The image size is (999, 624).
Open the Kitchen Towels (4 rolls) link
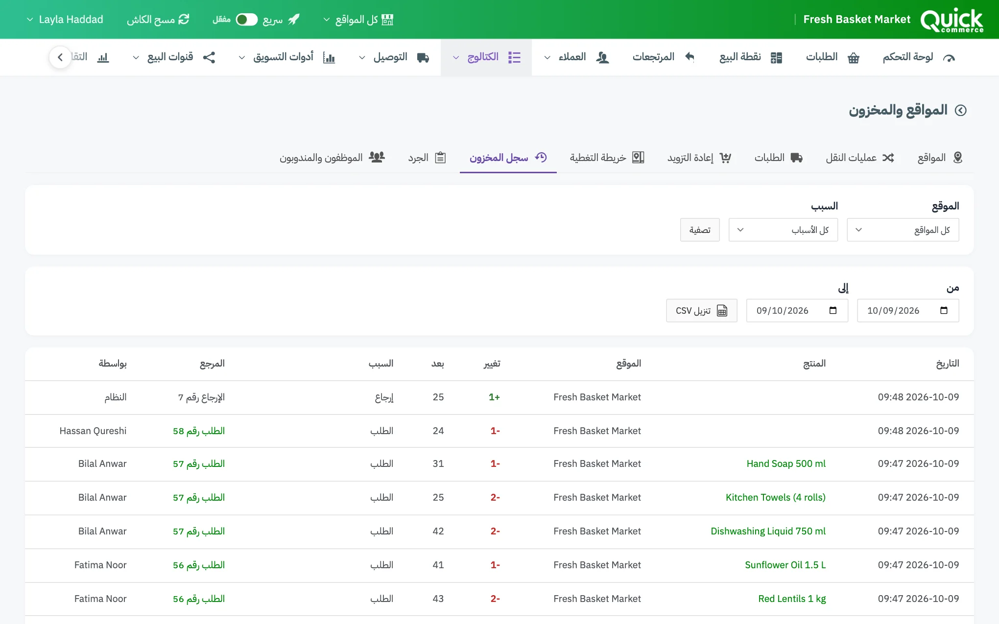pyautogui.click(x=776, y=497)
